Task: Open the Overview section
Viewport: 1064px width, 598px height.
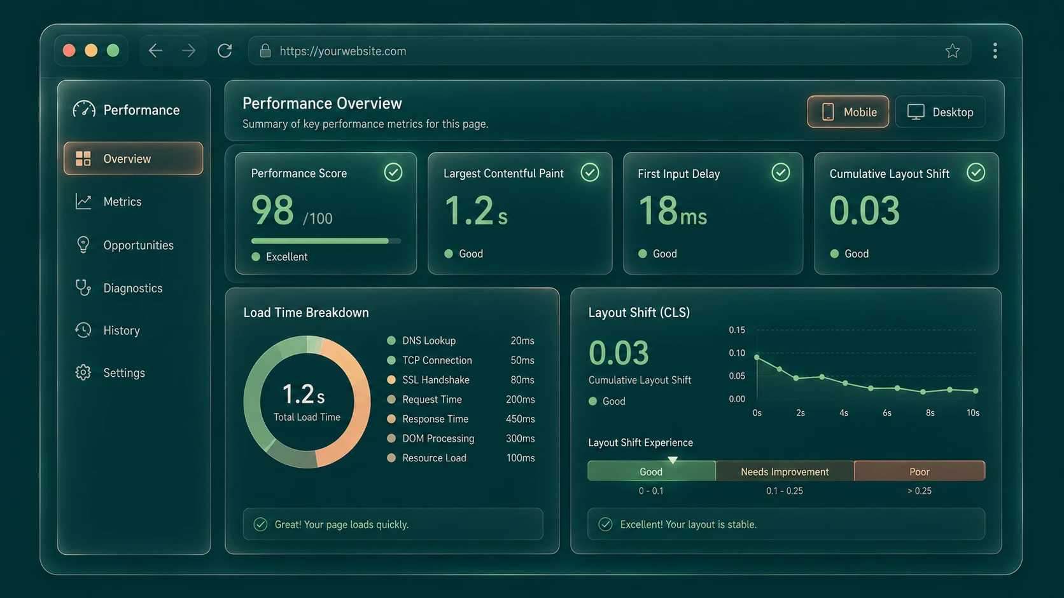Action: 134,158
